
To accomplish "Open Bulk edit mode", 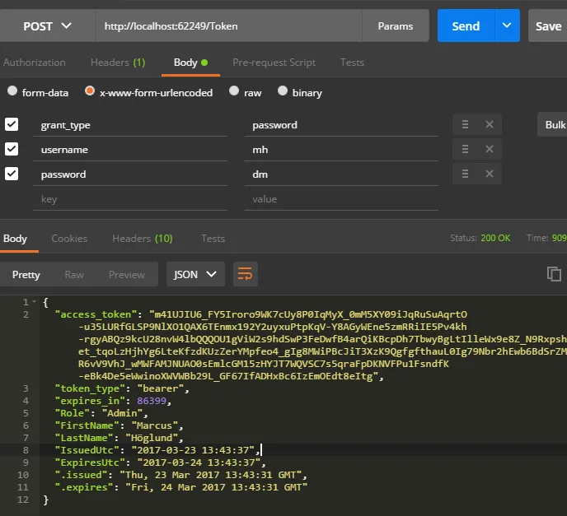I will pos(553,124).
